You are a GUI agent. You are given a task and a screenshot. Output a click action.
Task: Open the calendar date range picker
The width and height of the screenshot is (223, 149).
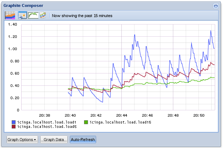click(22, 15)
